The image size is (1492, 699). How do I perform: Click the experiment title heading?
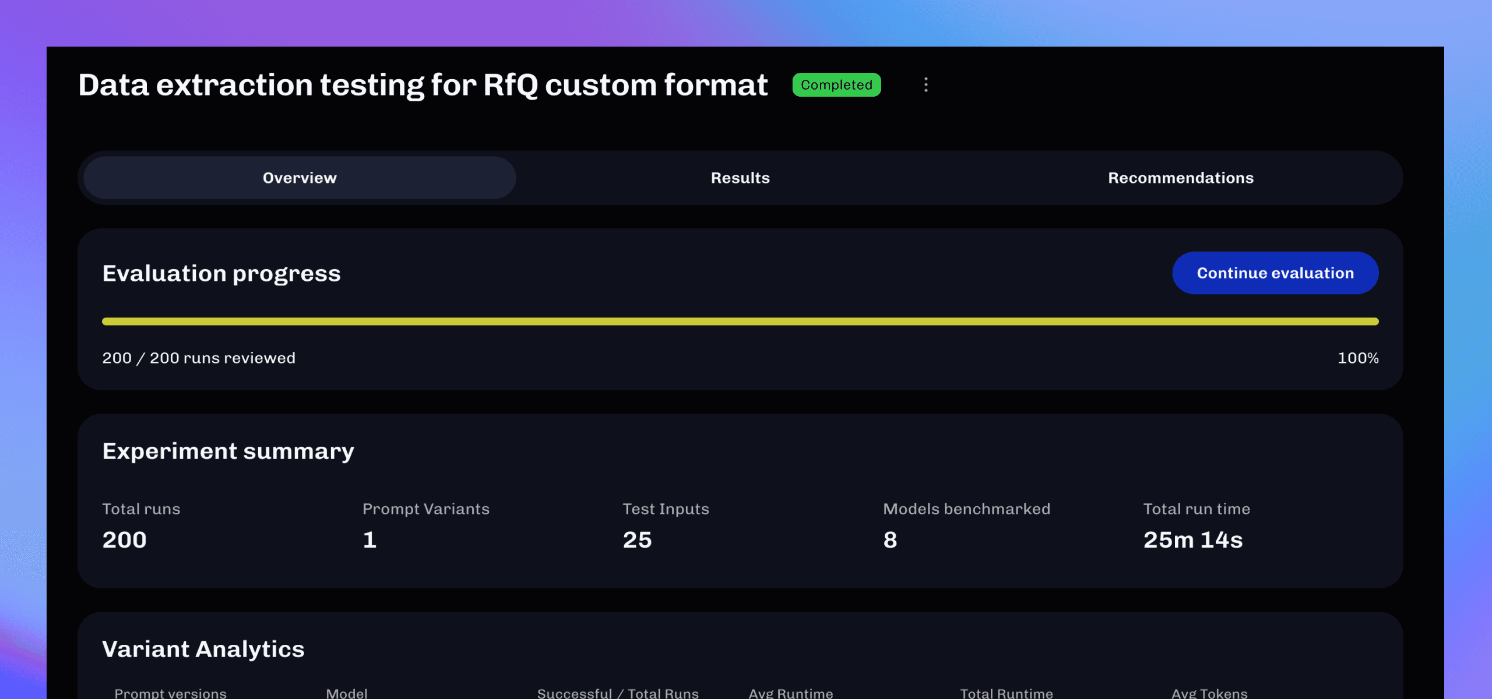pyautogui.click(x=423, y=85)
